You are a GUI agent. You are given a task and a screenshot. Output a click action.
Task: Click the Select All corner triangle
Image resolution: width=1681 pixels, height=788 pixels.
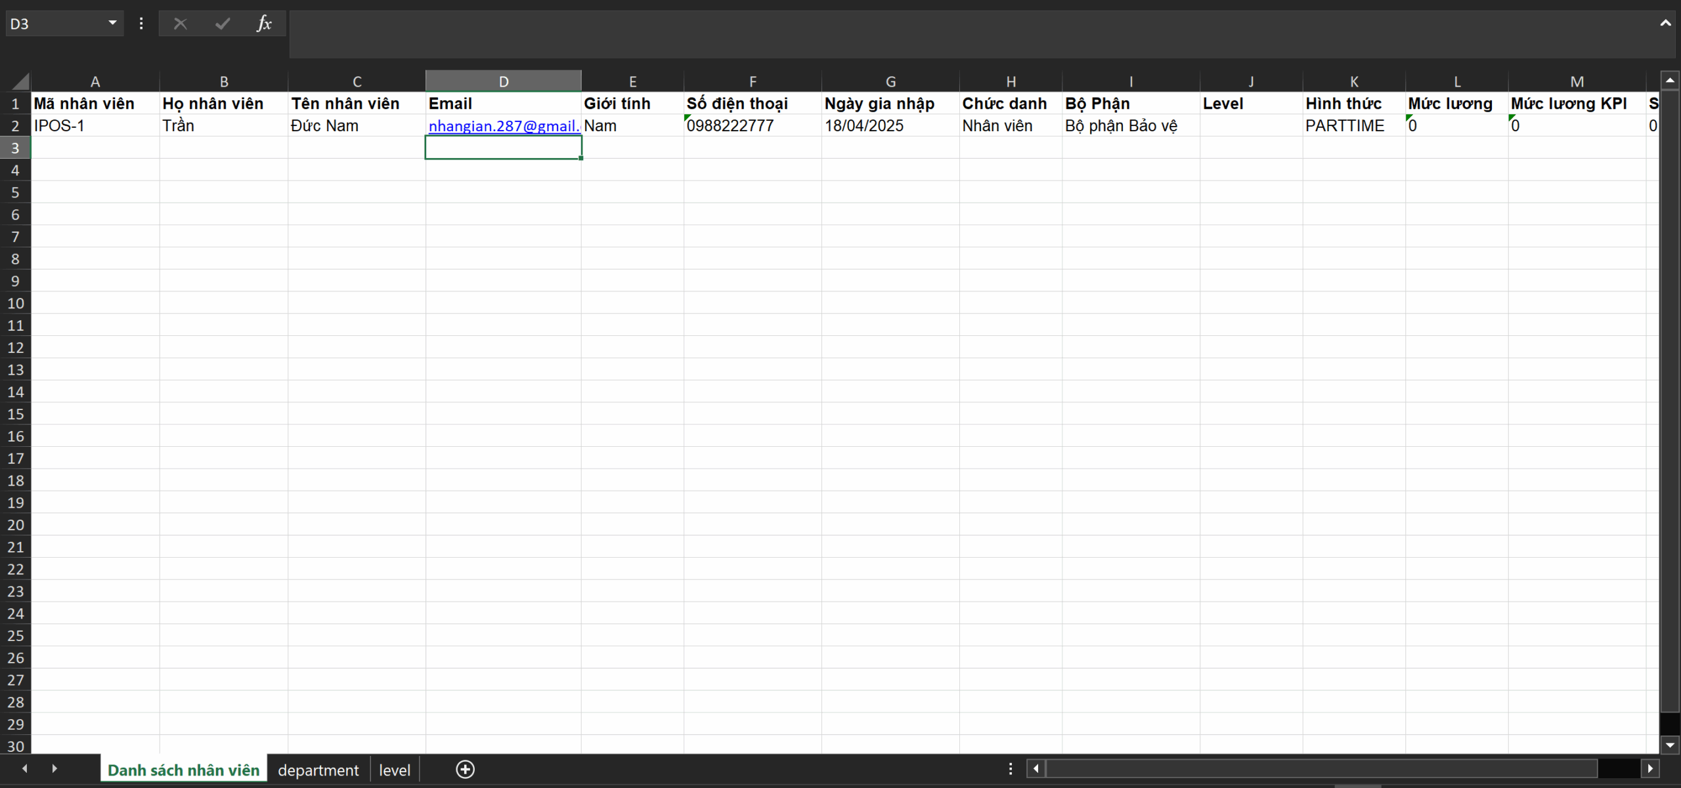pos(20,81)
